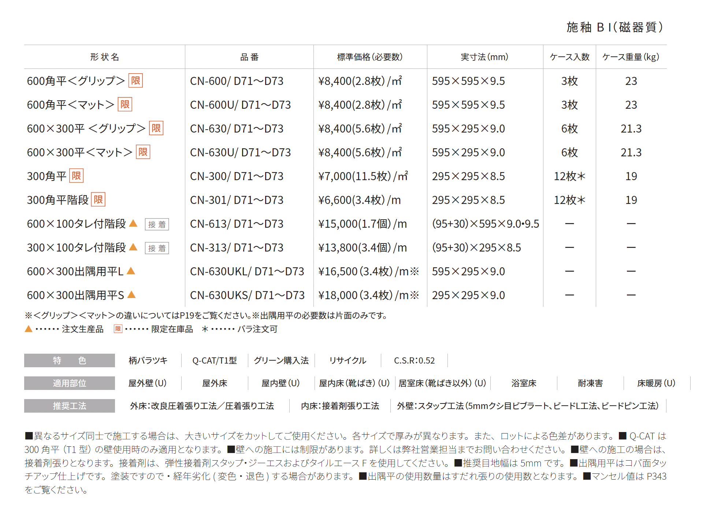
Task: Click the 接着 badge on the 600×100タレ付階段 row
Action: pos(157,224)
